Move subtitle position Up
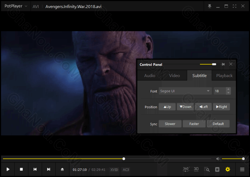The width and height of the screenshot is (250, 177). point(167,107)
